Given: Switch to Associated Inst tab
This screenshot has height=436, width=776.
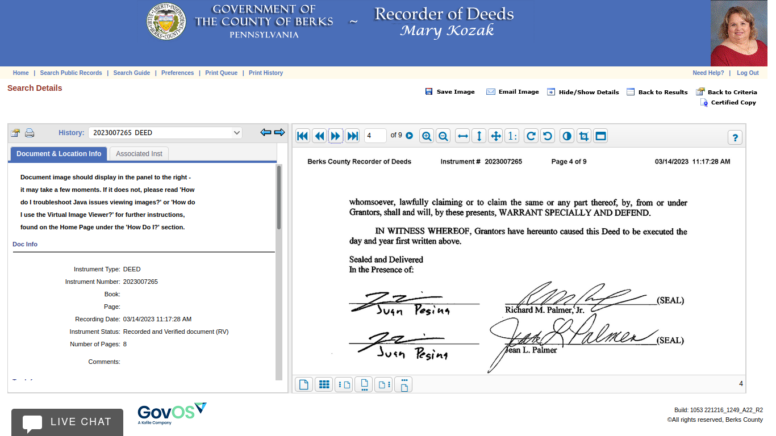Looking at the screenshot, I should [139, 154].
